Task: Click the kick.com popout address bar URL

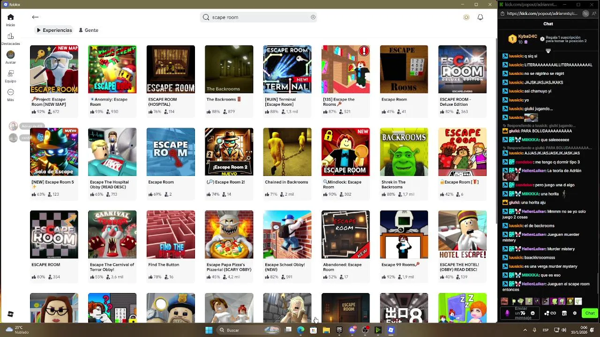Action: pyautogui.click(x=542, y=14)
